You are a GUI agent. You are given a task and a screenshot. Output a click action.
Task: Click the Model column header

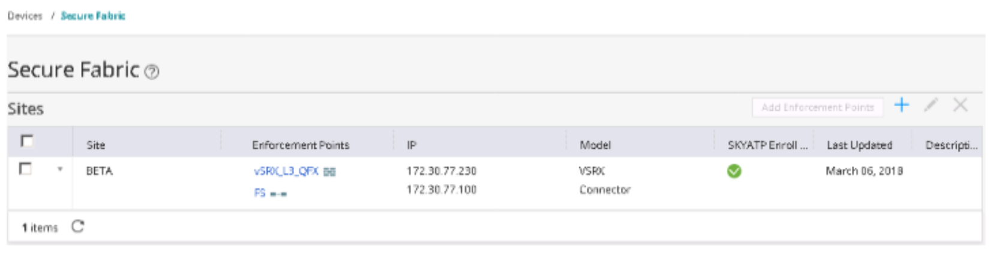[594, 145]
